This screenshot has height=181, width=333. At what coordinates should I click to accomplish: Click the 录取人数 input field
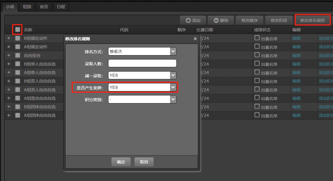click(x=142, y=63)
